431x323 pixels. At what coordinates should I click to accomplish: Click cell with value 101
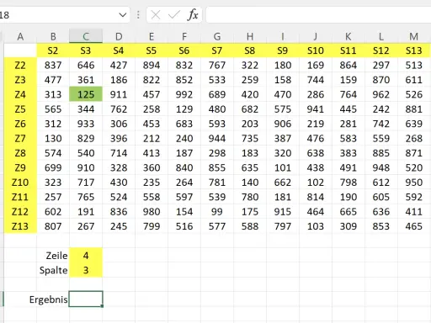283,167
